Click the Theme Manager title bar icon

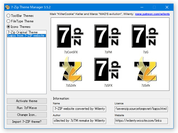tap(7, 7)
